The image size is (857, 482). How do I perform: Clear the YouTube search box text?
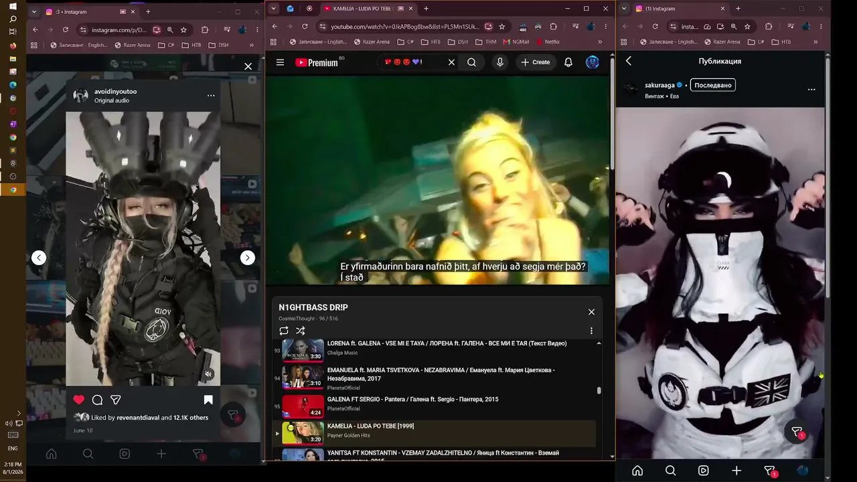tap(451, 62)
